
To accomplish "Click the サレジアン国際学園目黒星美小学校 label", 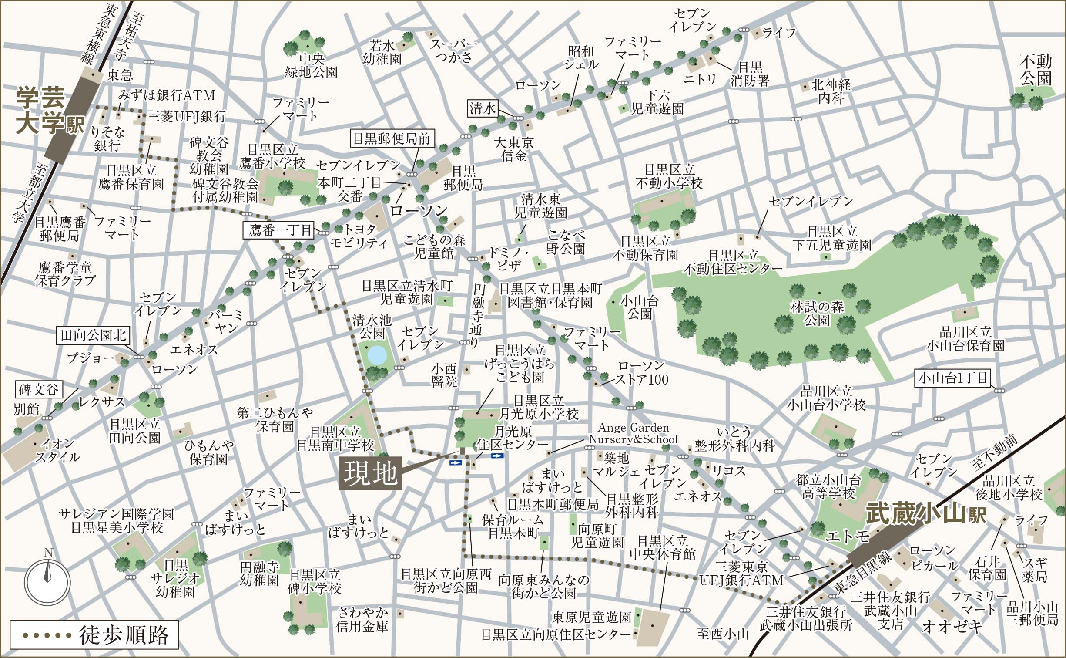I will click(117, 521).
